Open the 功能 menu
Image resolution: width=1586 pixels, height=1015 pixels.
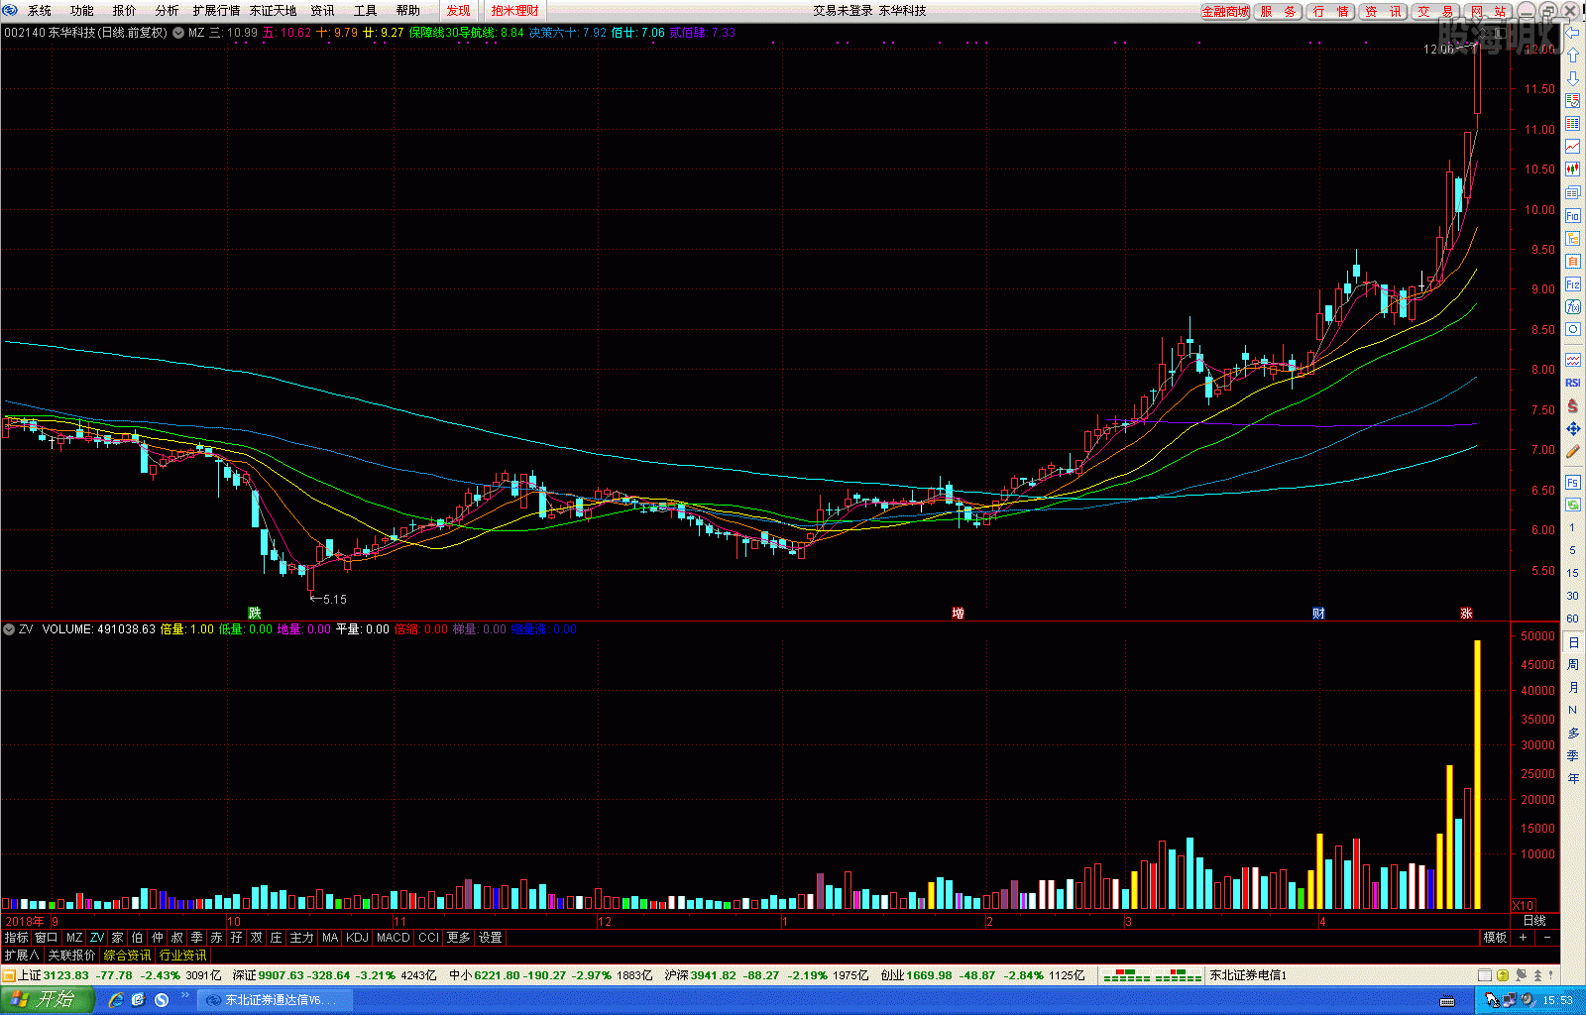[82, 11]
